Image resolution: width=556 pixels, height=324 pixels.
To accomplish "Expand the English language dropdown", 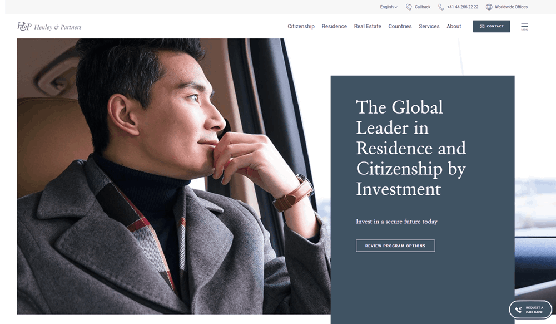I will [389, 7].
